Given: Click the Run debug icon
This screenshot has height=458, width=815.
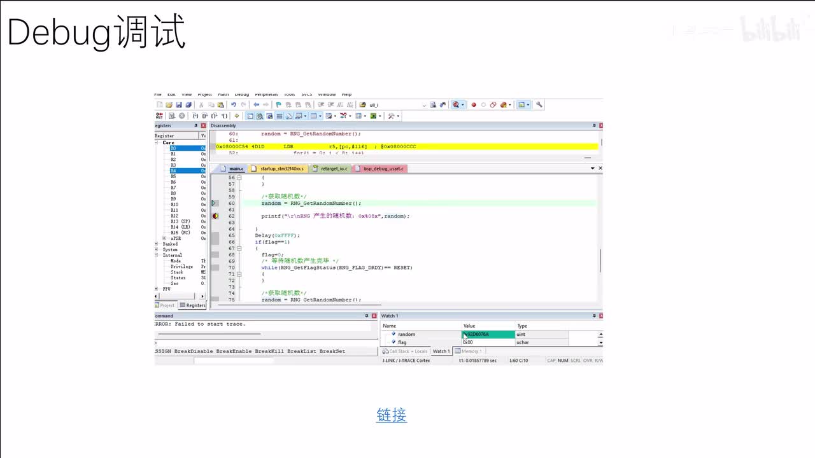Looking at the screenshot, I should [172, 116].
